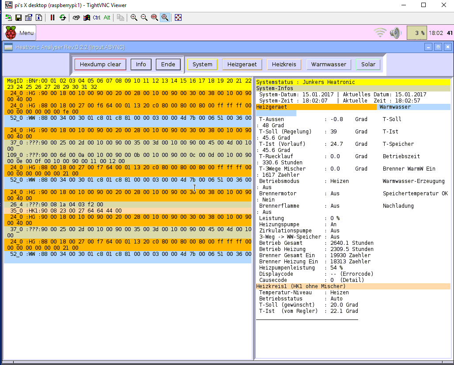This screenshot has width=454, height=365.
Task: Close the Heatronic Analyser window
Action: point(448,47)
